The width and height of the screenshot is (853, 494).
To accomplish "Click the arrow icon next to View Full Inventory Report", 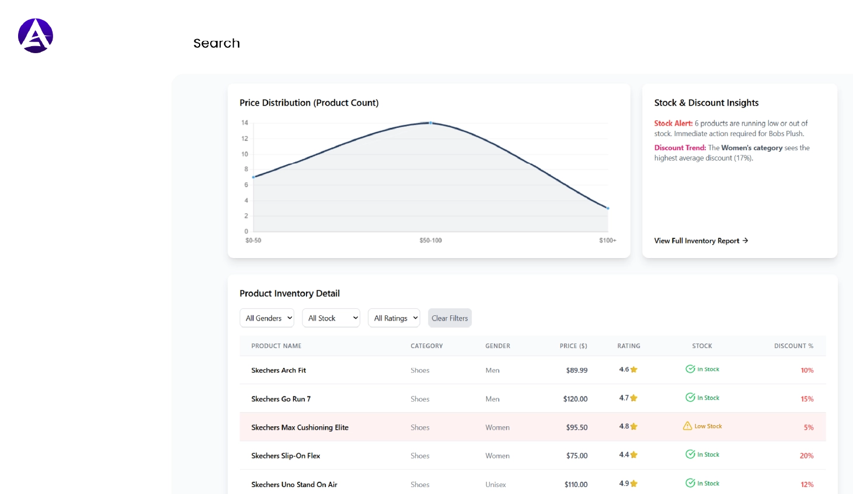I will pyautogui.click(x=746, y=241).
